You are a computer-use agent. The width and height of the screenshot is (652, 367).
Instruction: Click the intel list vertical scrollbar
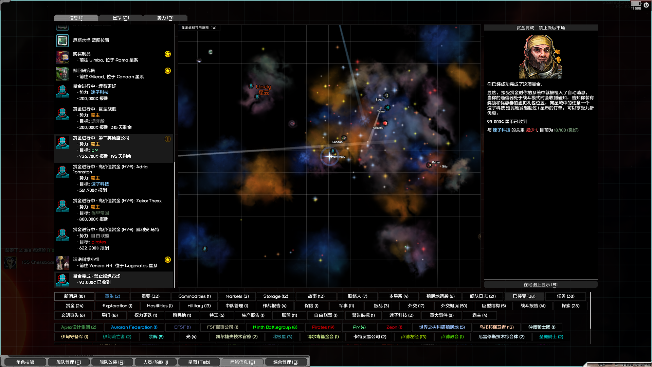[x=175, y=224]
